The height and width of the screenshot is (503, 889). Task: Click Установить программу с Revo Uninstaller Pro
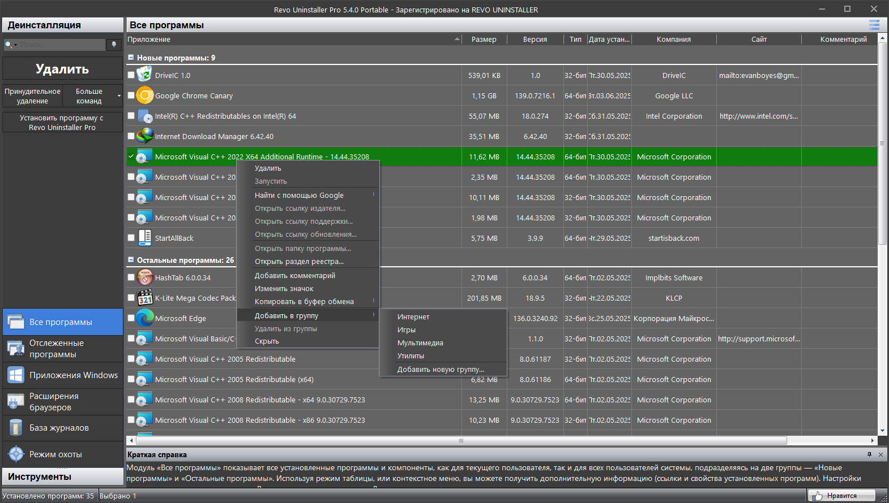62,123
